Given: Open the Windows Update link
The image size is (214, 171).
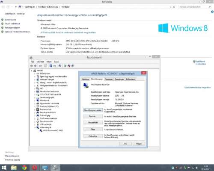Looking at the screenshot, I should [x=12, y=160].
